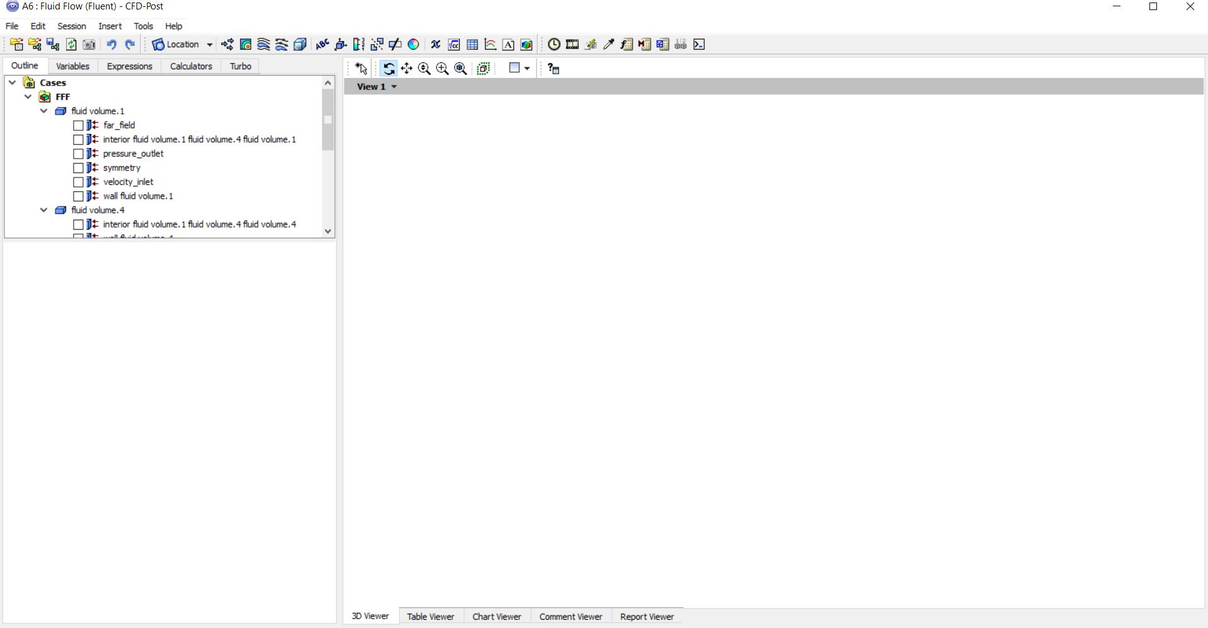The width and height of the screenshot is (1208, 628).
Task: Insert a contour with the contour icon
Action: [246, 44]
